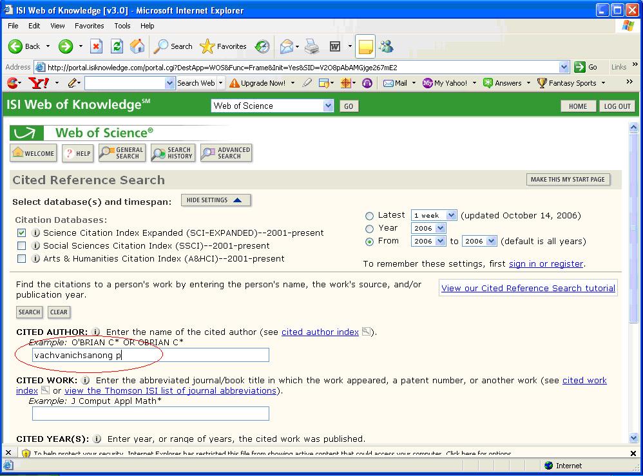Open the Help menu

pos(147,25)
